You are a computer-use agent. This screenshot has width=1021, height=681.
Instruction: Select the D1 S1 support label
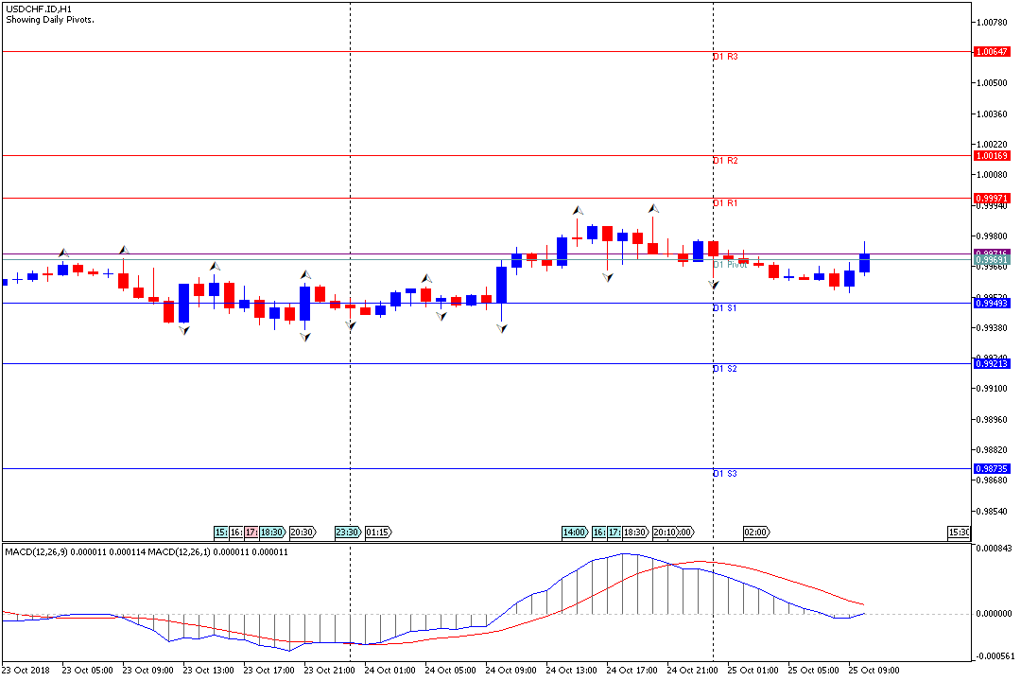pos(725,308)
